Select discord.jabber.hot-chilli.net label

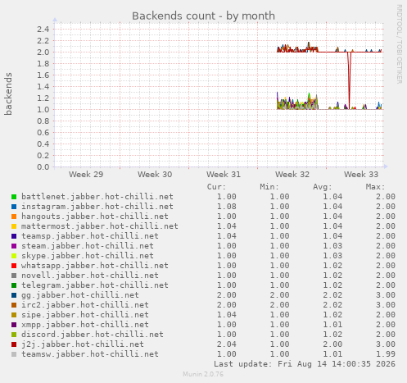click(93, 335)
